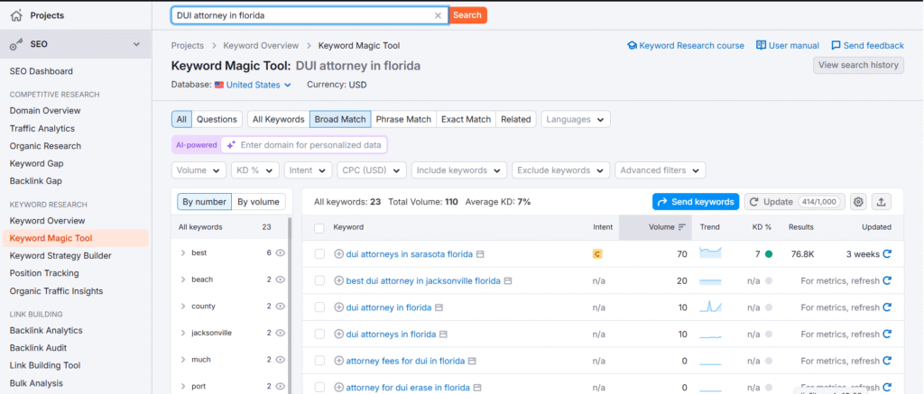The width and height of the screenshot is (924, 394).
Task: Open SERP icon for best dui attorney in jacksonville florida
Action: pyautogui.click(x=508, y=281)
